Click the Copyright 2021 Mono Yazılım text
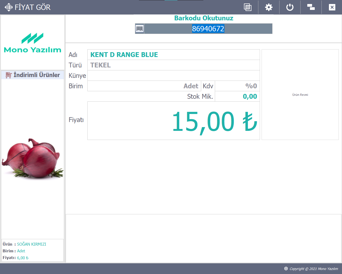The width and height of the screenshot is (342, 274). coord(314,269)
